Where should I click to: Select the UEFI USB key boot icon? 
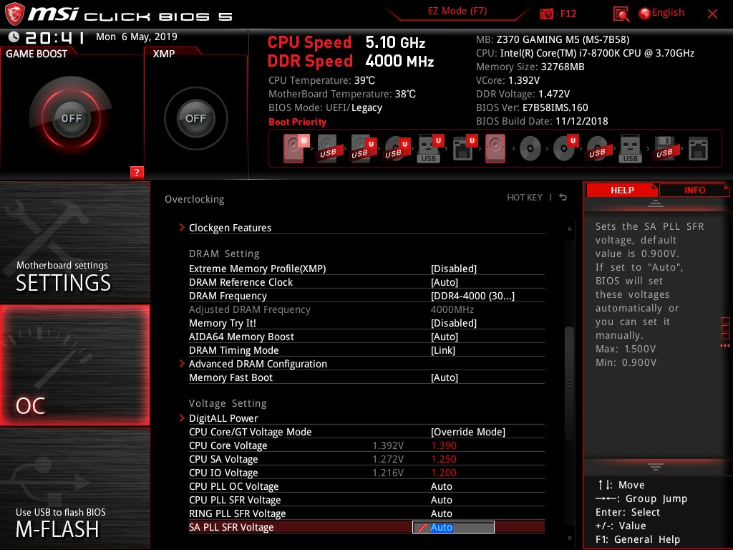[429, 149]
